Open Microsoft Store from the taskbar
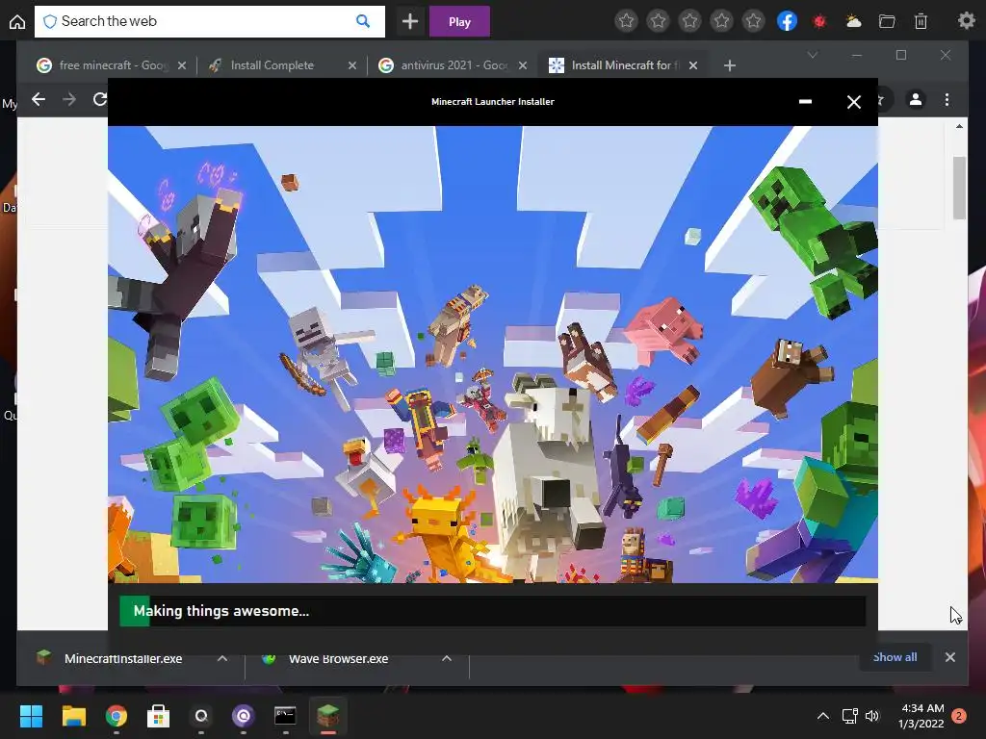This screenshot has width=986, height=739. 159,716
